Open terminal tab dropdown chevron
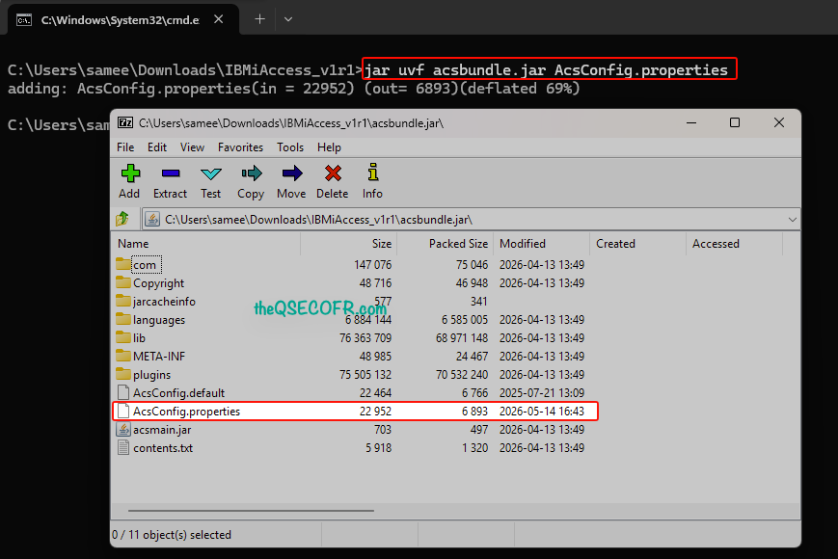This screenshot has width=838, height=559. [x=288, y=19]
